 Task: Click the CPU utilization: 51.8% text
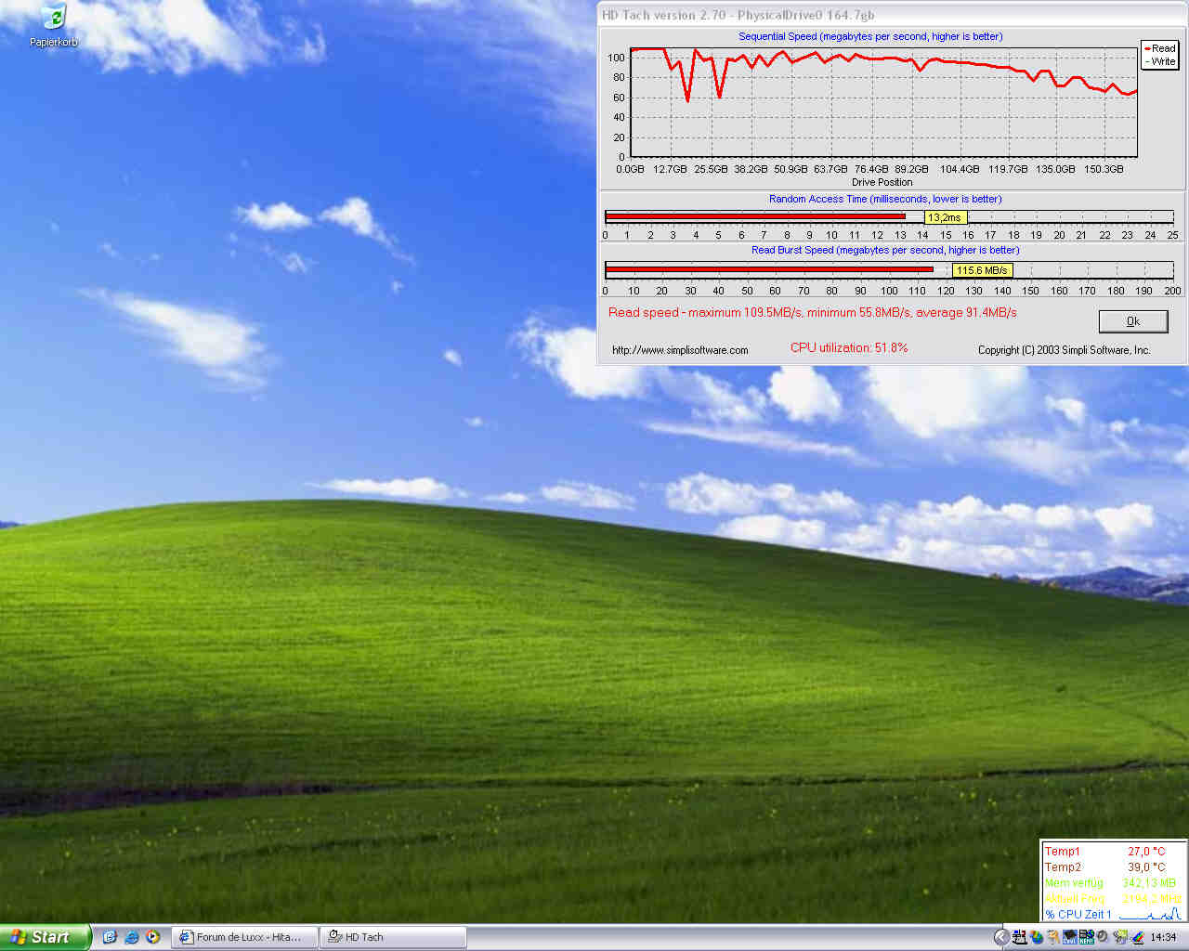pyautogui.click(x=849, y=347)
